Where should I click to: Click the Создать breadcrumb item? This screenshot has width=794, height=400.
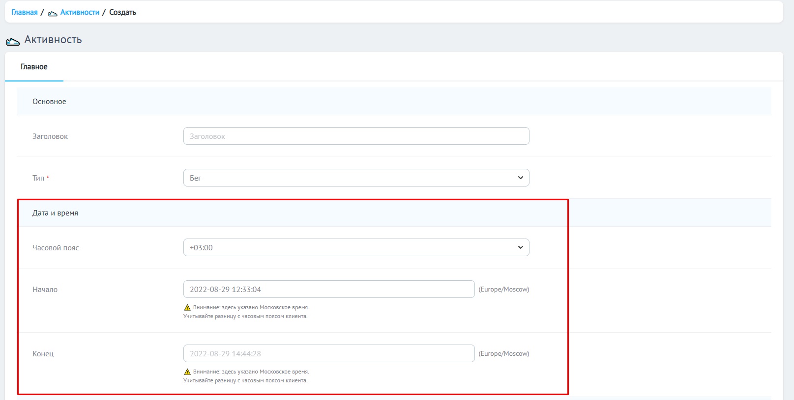(x=122, y=12)
